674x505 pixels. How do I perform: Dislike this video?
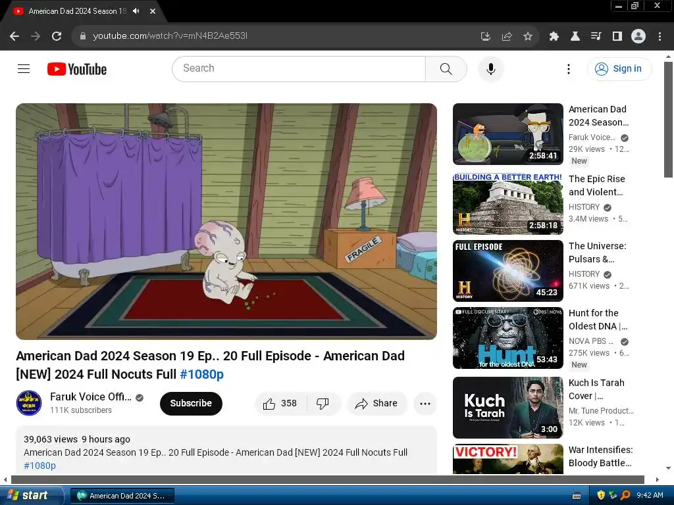point(323,403)
